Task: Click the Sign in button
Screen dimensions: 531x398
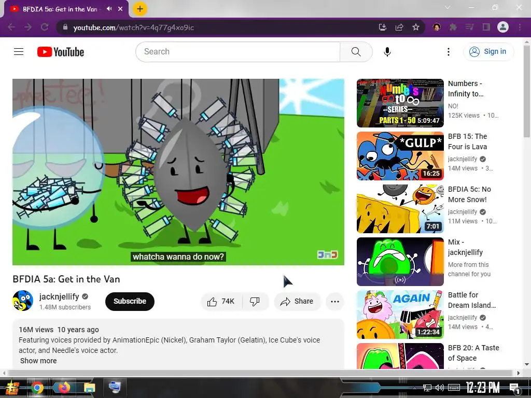Action: (x=488, y=52)
